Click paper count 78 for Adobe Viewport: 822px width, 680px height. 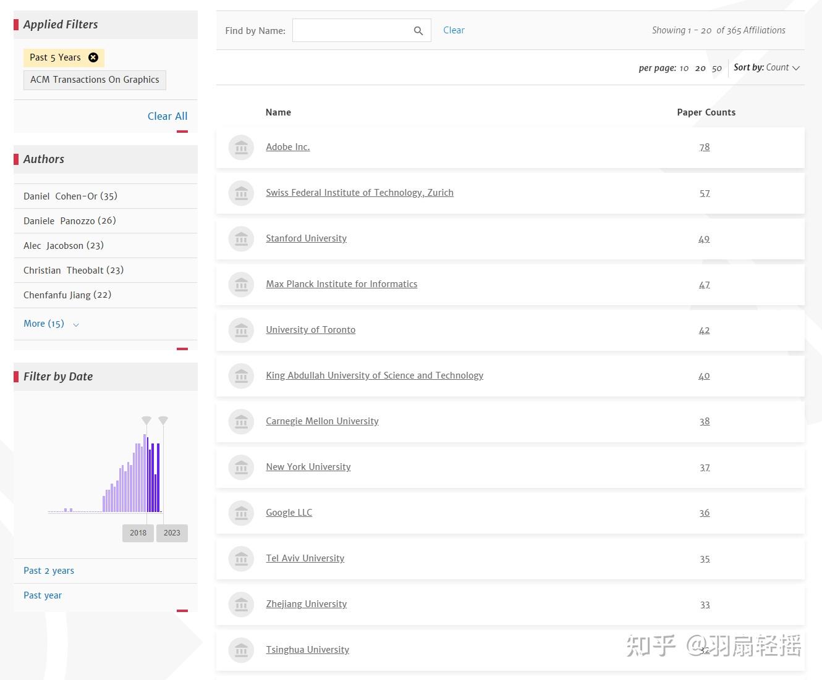[705, 147]
